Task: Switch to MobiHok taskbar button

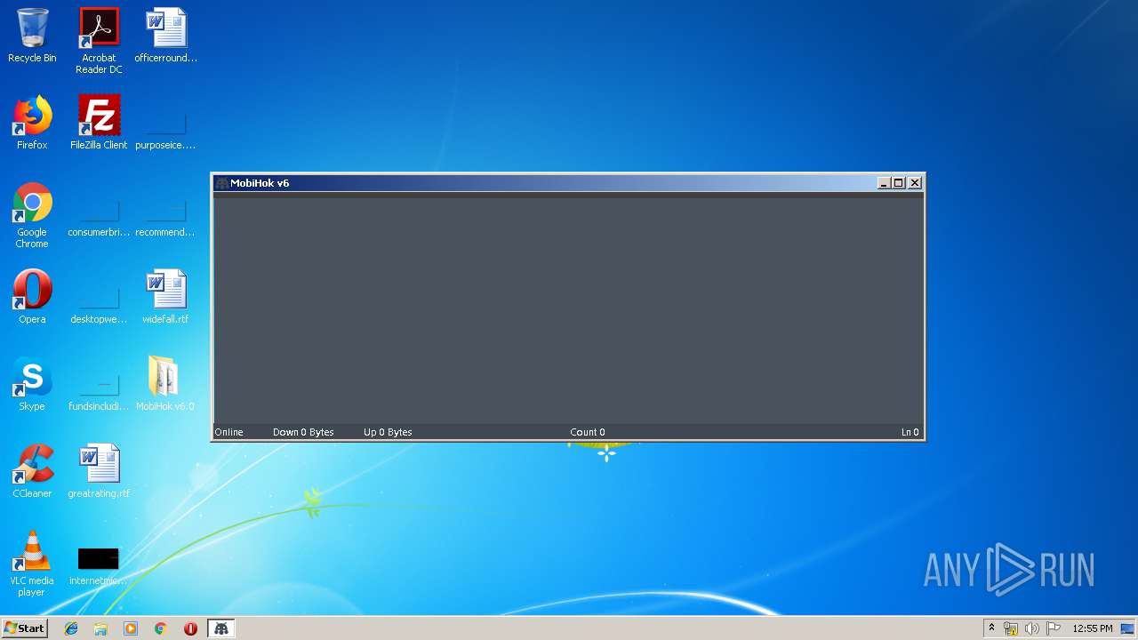Action: click(x=220, y=628)
